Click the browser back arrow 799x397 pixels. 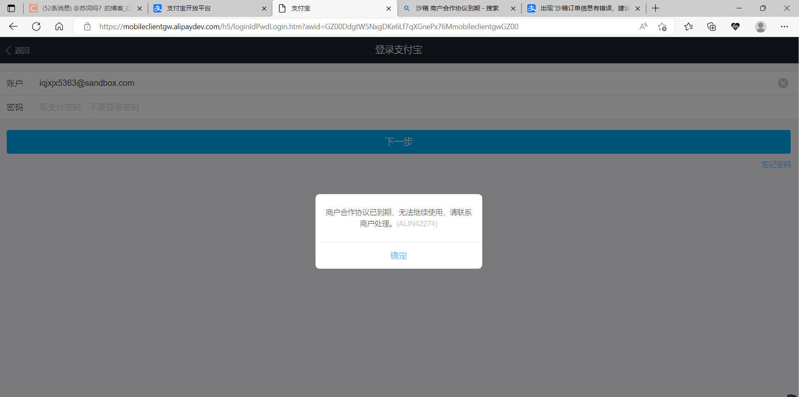(x=13, y=27)
